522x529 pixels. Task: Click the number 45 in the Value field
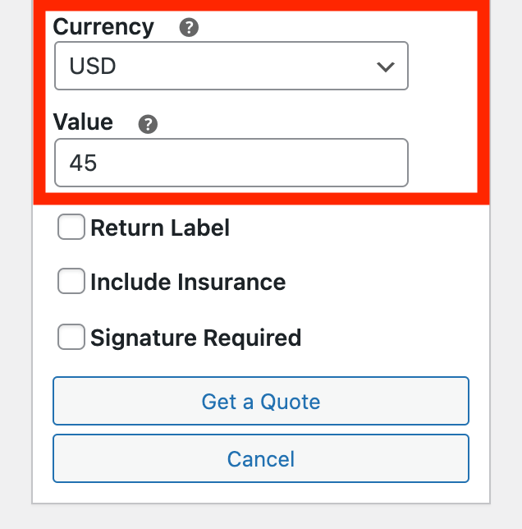point(83,163)
